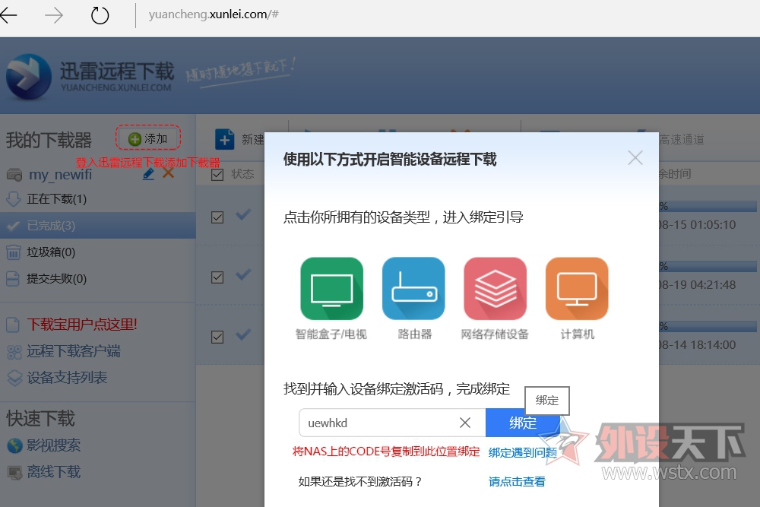Edit my_newifi name with pencil icon

(149, 173)
